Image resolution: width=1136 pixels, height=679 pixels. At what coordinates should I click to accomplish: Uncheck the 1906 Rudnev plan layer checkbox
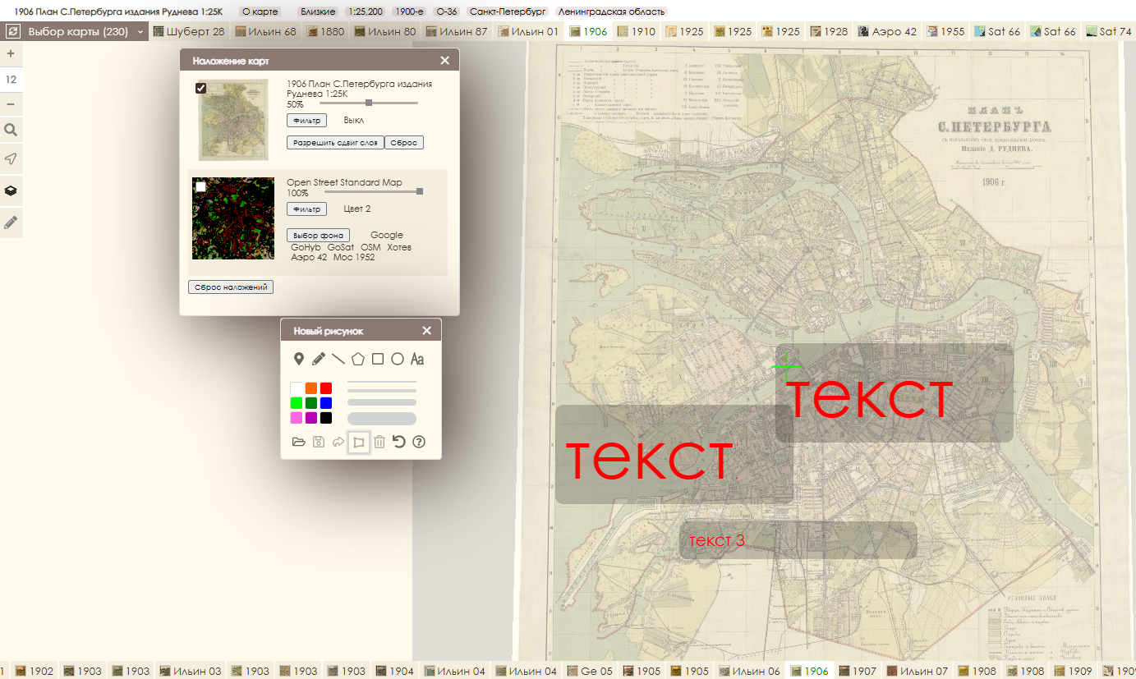pyautogui.click(x=200, y=89)
